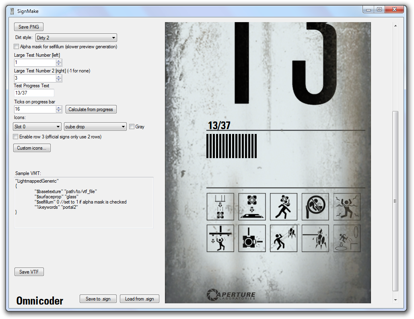The width and height of the screenshot is (414, 319).
Task: Toggle the Gray checkbox
Action: click(132, 126)
